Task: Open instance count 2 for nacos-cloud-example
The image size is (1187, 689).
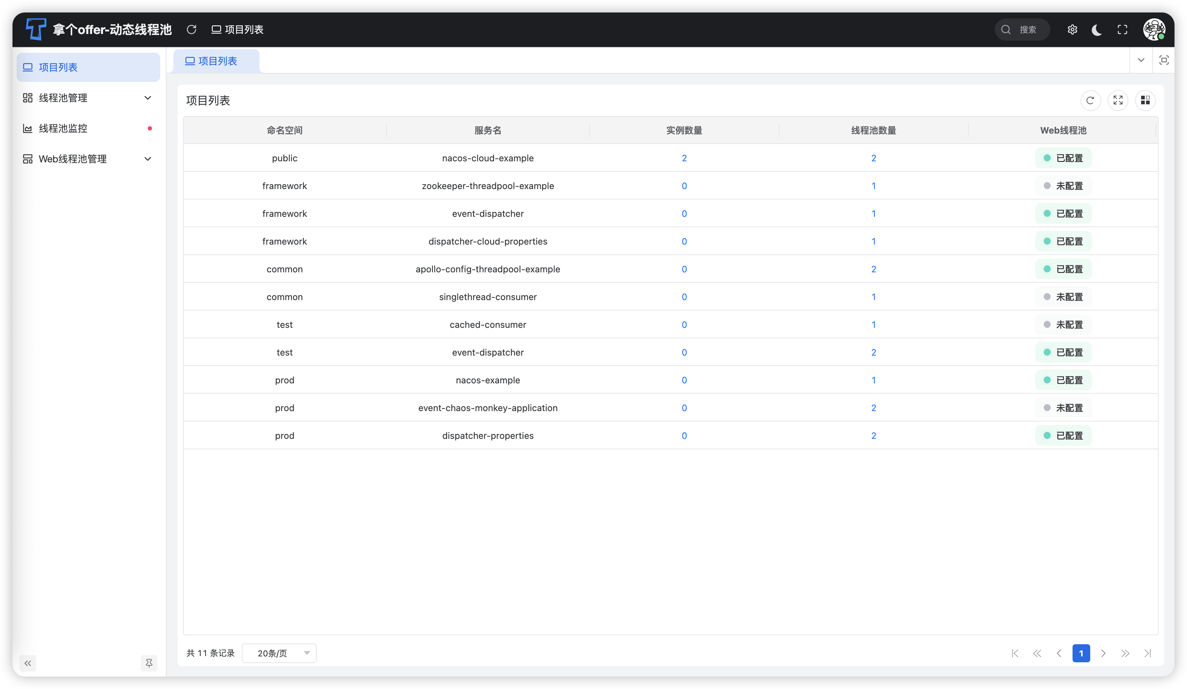Action: click(x=684, y=158)
